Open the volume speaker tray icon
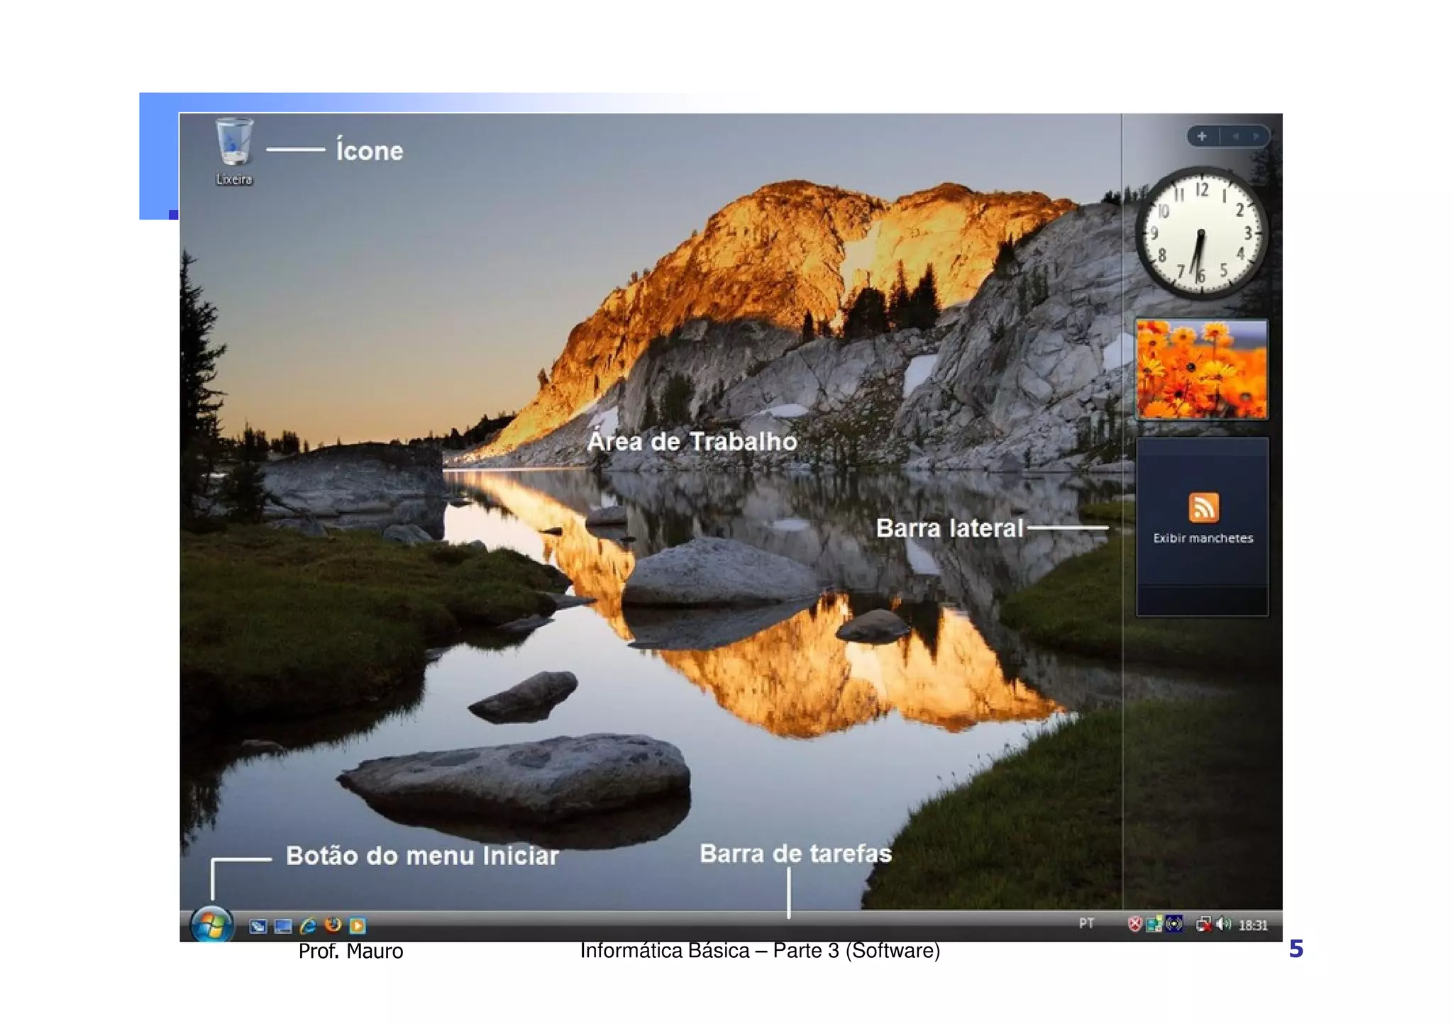 pyautogui.click(x=1223, y=925)
